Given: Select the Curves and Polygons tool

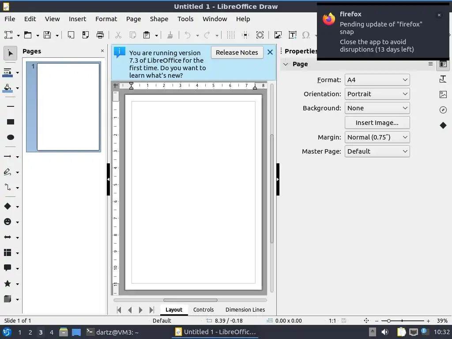Looking at the screenshot, I should [x=8, y=172].
